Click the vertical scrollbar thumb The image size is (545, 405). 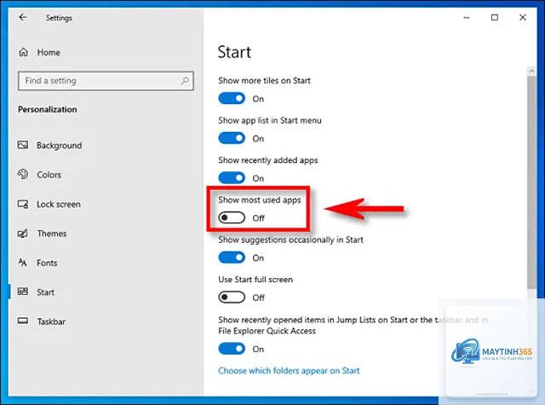pyautogui.click(x=531, y=182)
